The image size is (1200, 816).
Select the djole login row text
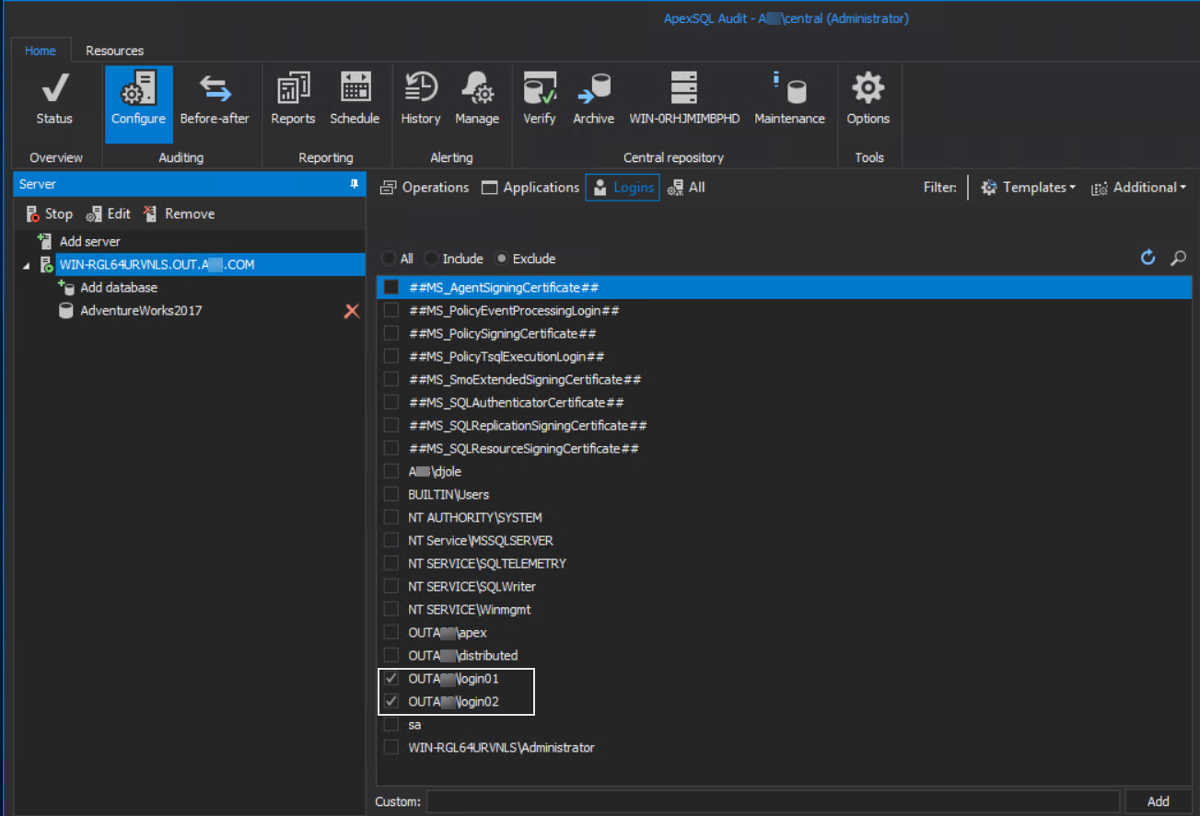coord(436,471)
